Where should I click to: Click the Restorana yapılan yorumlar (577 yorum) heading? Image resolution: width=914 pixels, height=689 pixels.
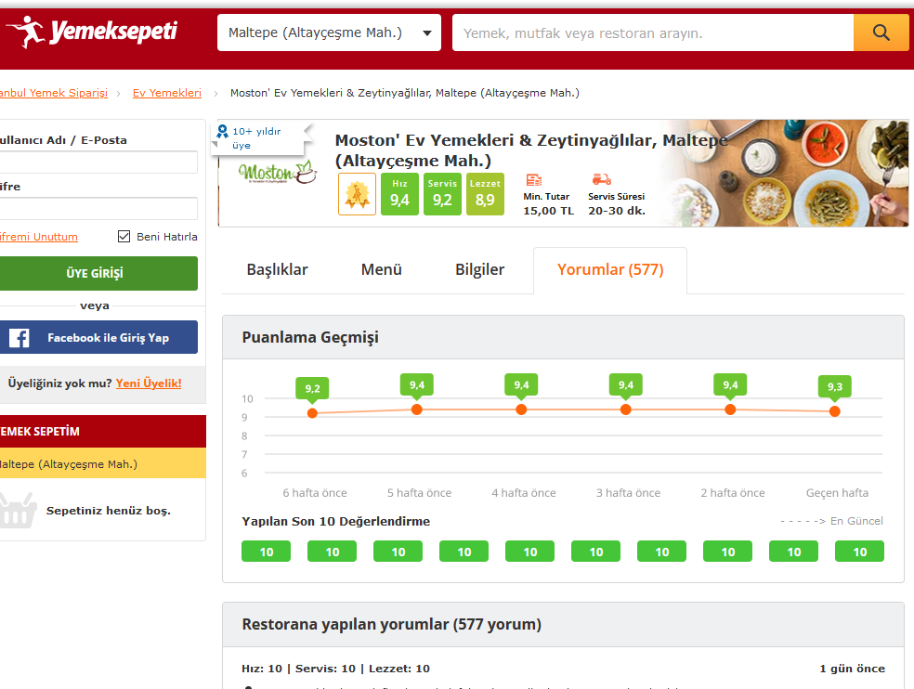click(392, 624)
